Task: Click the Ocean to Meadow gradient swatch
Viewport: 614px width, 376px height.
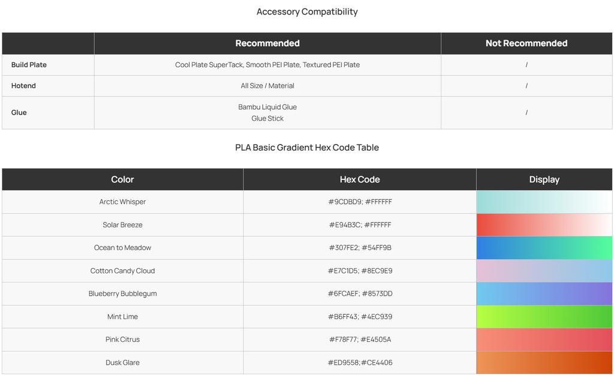Action: click(x=544, y=248)
